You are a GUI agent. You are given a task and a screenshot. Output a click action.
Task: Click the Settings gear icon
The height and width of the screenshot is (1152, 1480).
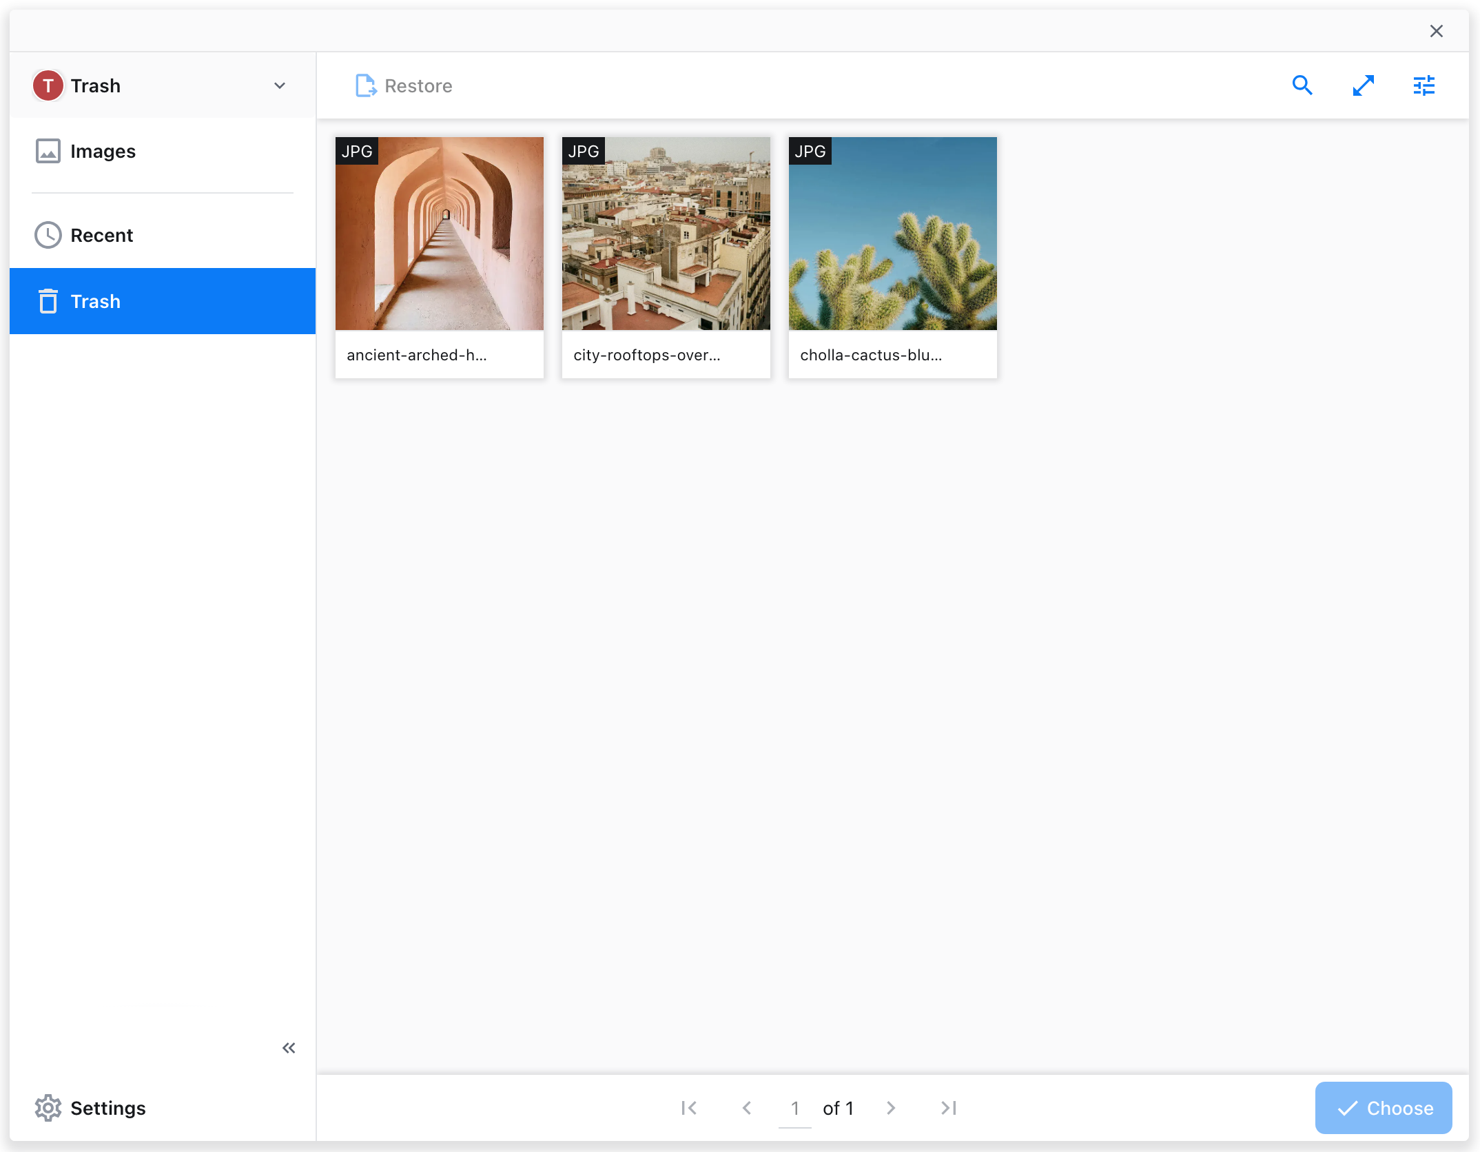[x=48, y=1108]
